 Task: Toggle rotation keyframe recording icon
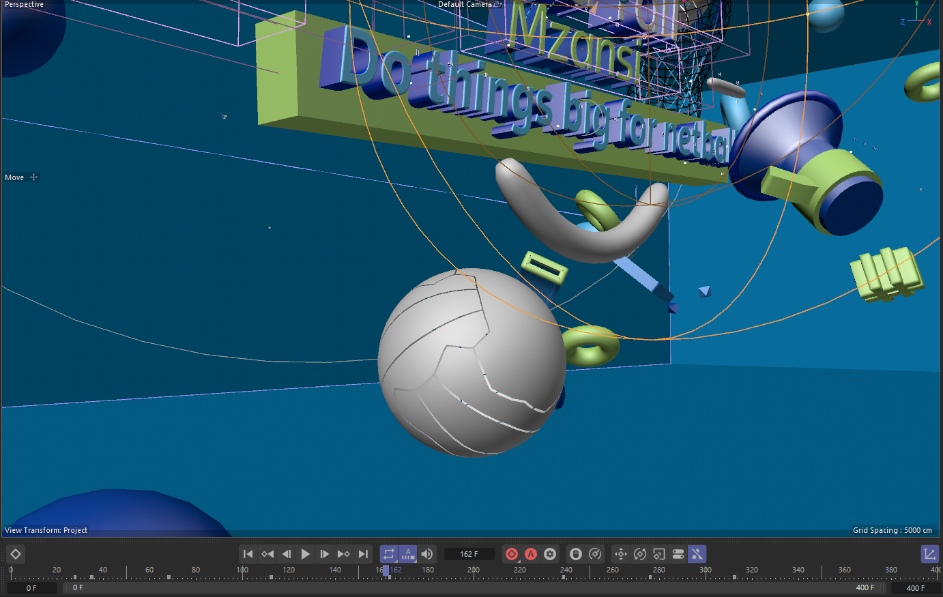pos(640,554)
